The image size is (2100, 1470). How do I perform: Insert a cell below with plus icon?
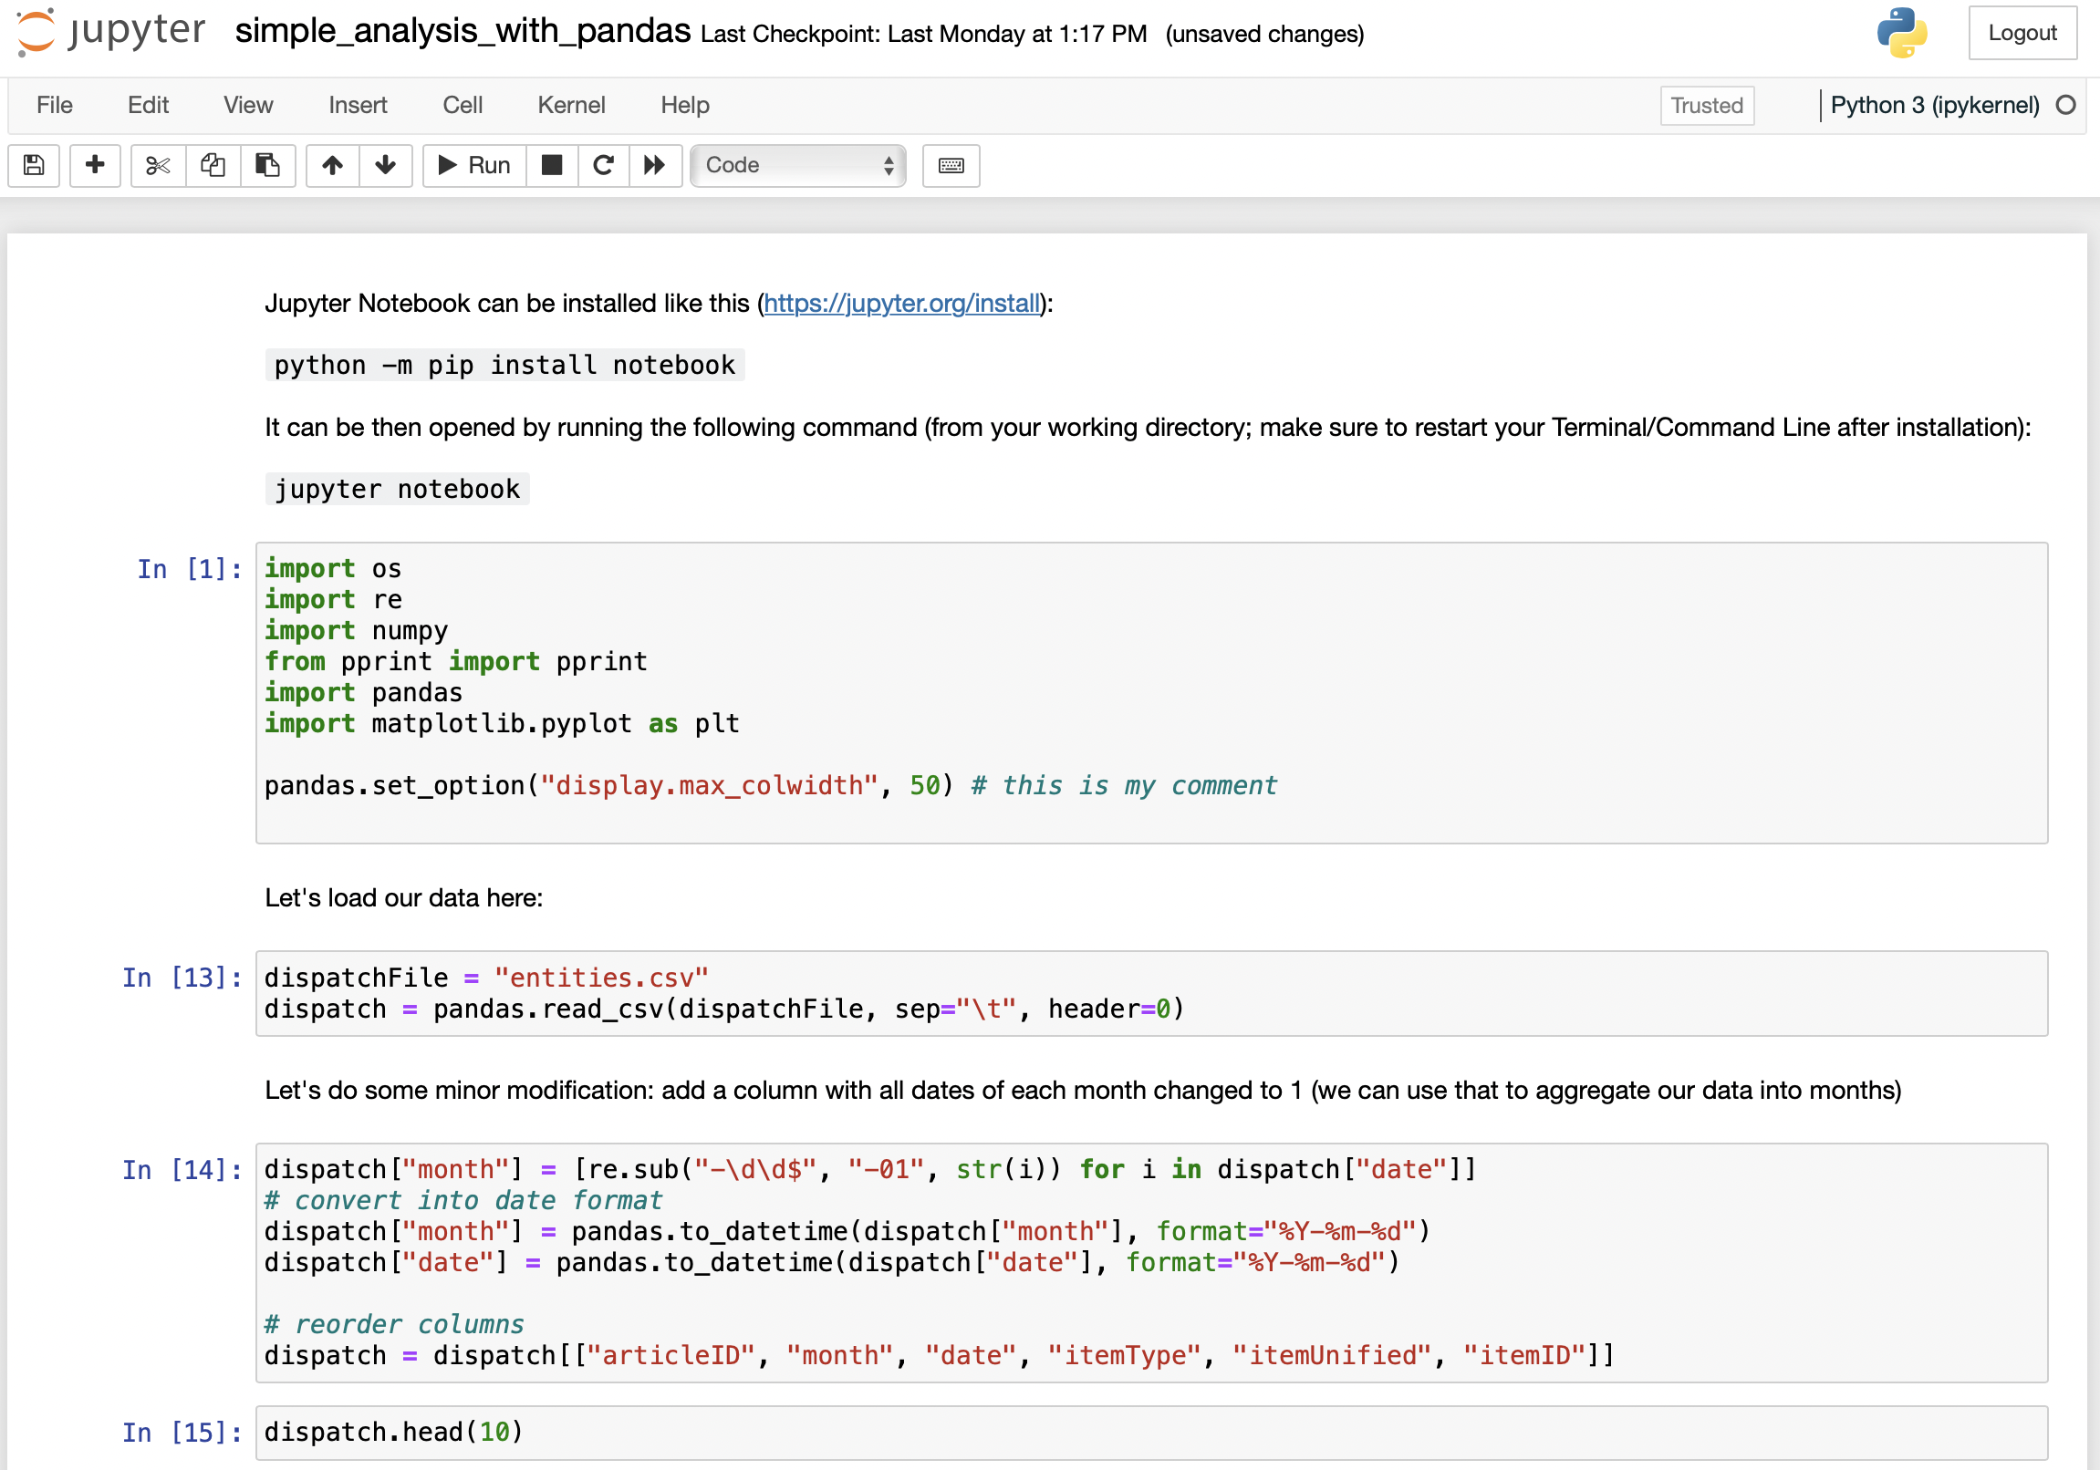coord(95,165)
